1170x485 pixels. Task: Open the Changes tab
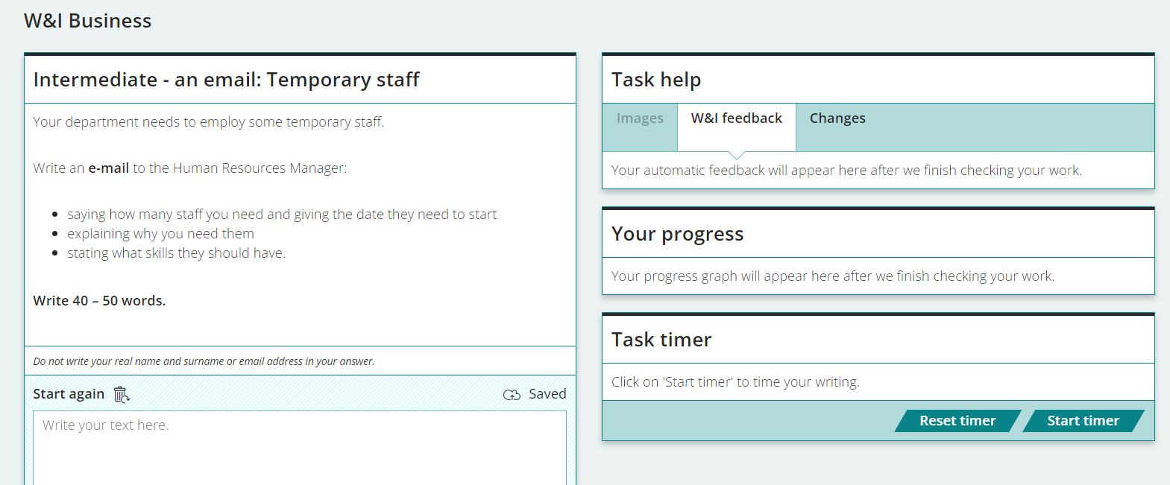click(837, 118)
